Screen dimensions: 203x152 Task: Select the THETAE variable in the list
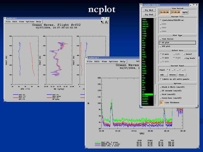tap(145, 24)
